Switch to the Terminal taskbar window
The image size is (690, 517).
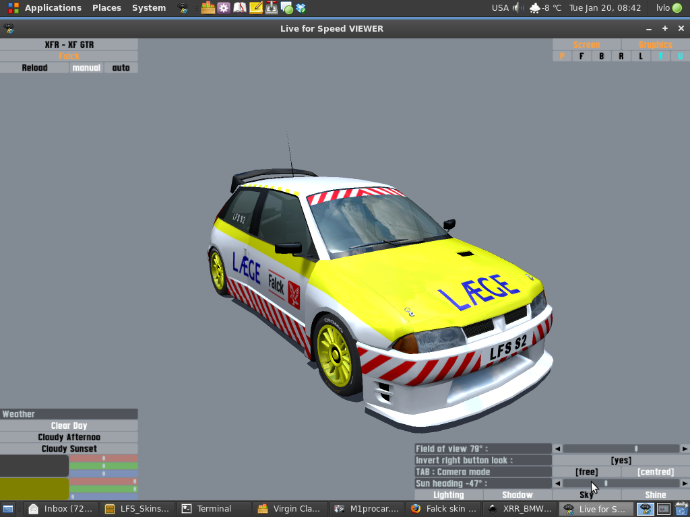pyautogui.click(x=214, y=509)
